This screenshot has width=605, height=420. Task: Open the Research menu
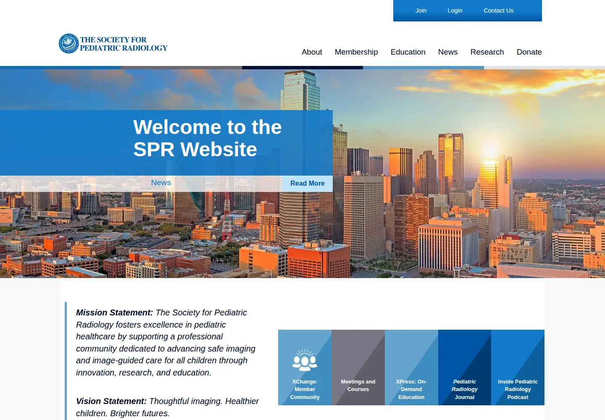(487, 52)
